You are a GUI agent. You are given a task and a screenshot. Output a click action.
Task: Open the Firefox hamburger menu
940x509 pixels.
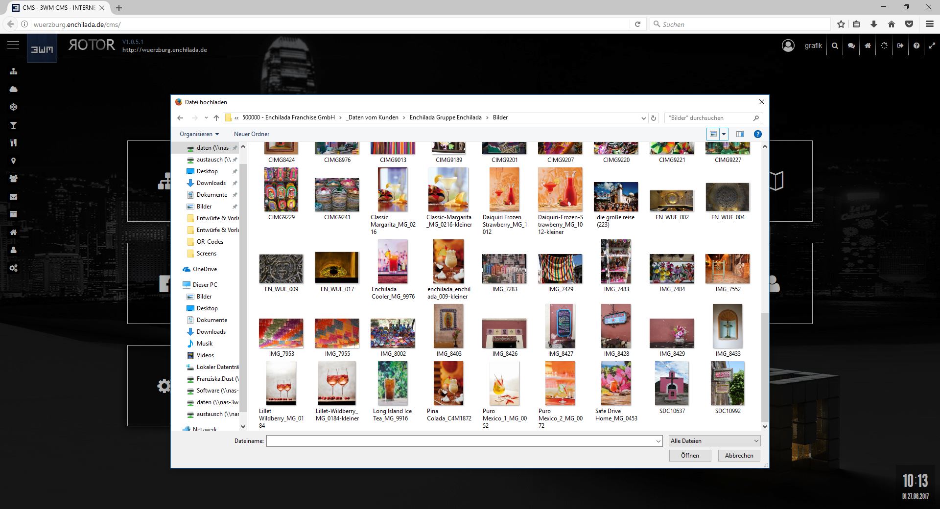(930, 24)
